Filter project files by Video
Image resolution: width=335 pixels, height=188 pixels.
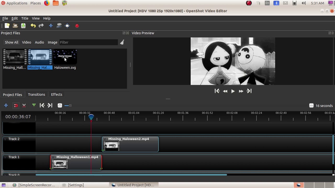[x=26, y=42]
